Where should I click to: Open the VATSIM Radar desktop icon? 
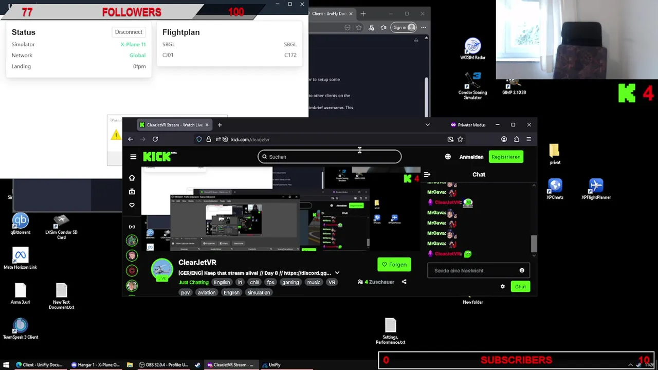pyautogui.click(x=472, y=49)
